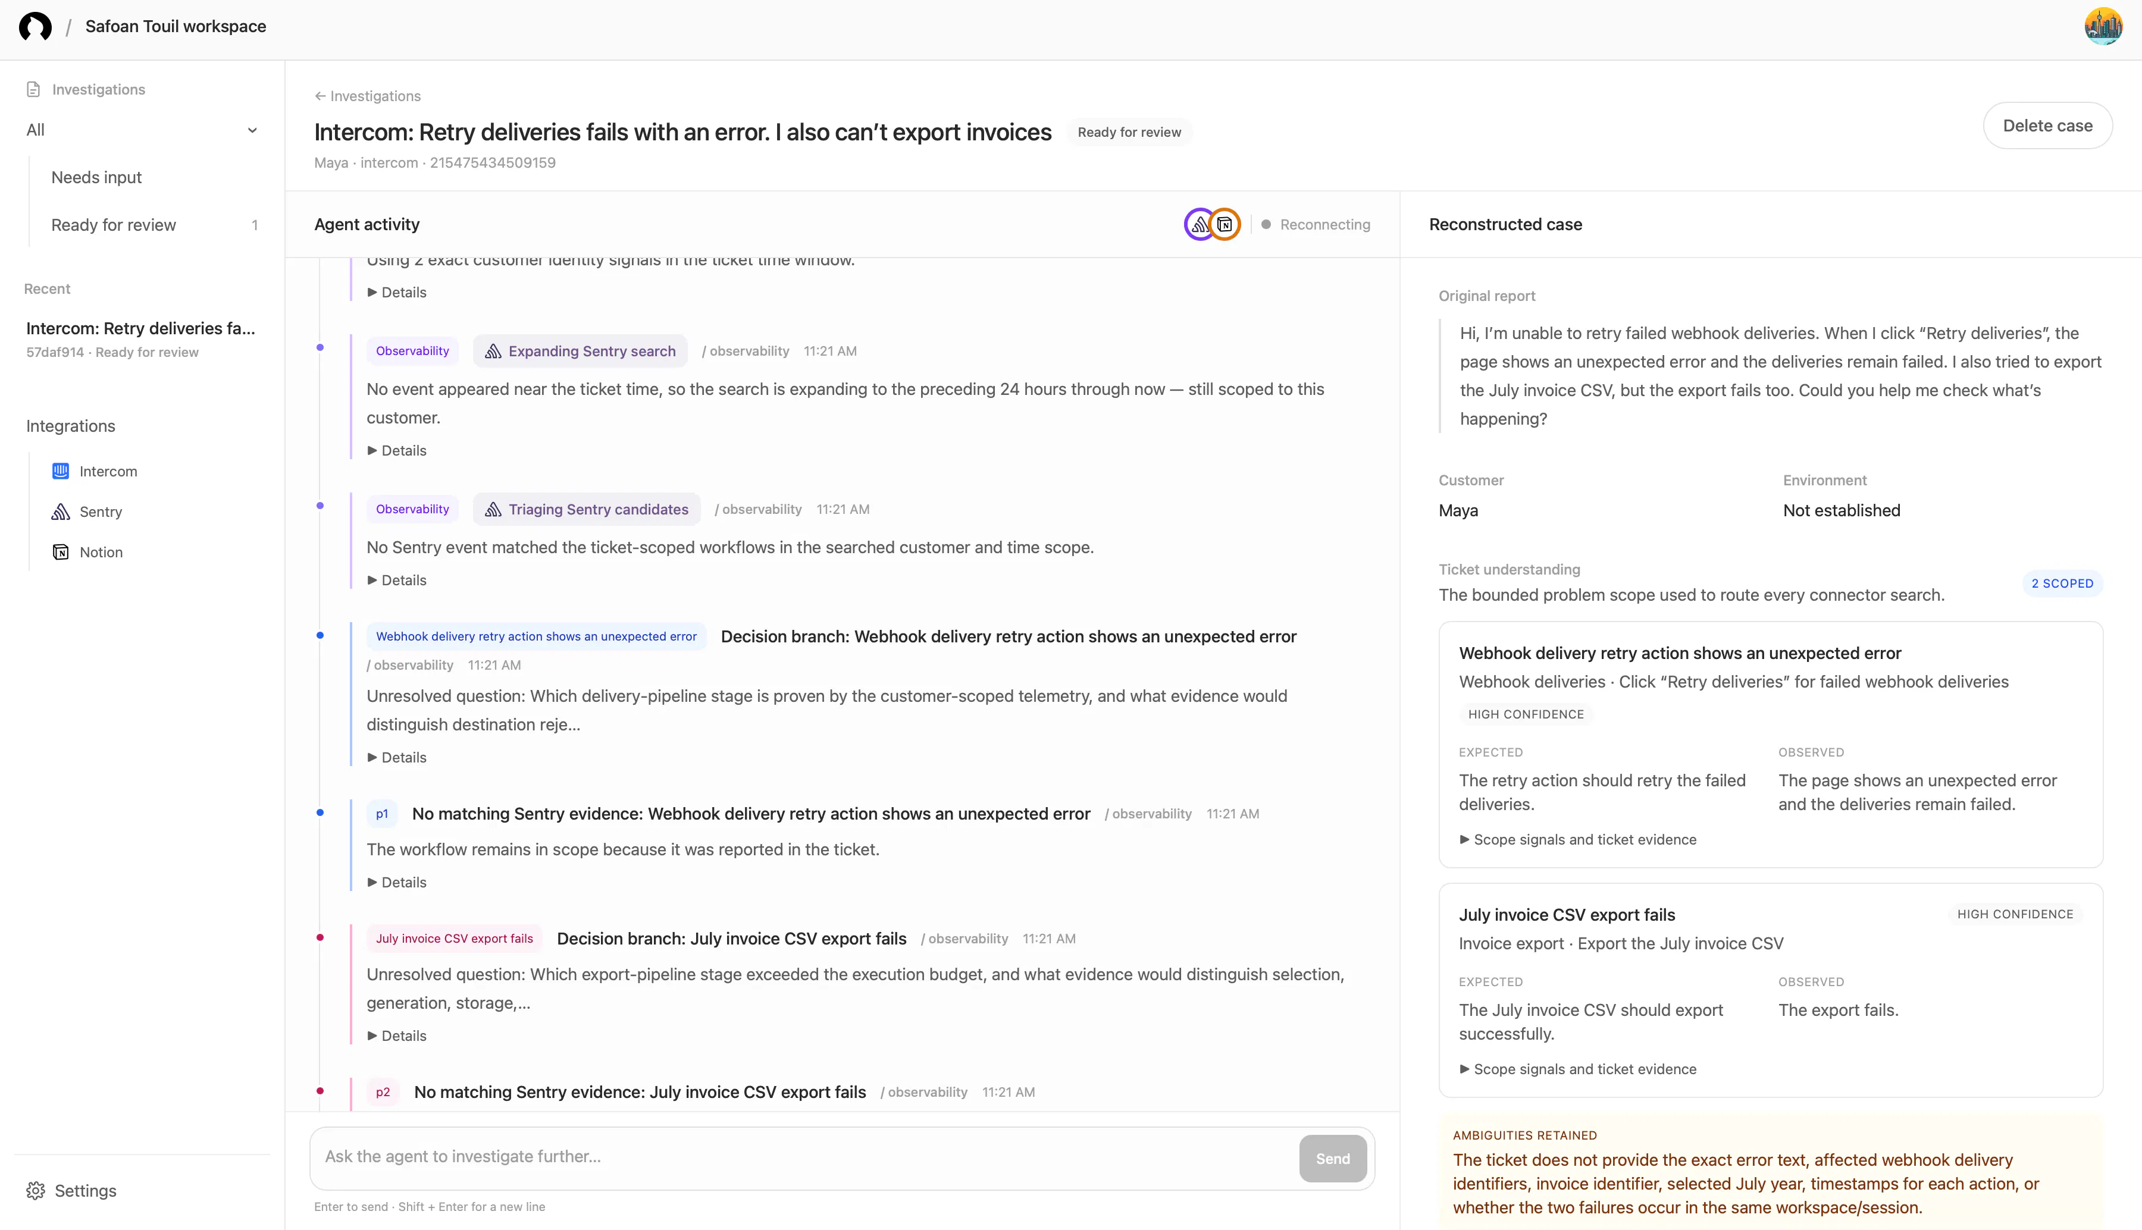Click the Intercom integration icon
The height and width of the screenshot is (1230, 2142).
61,472
